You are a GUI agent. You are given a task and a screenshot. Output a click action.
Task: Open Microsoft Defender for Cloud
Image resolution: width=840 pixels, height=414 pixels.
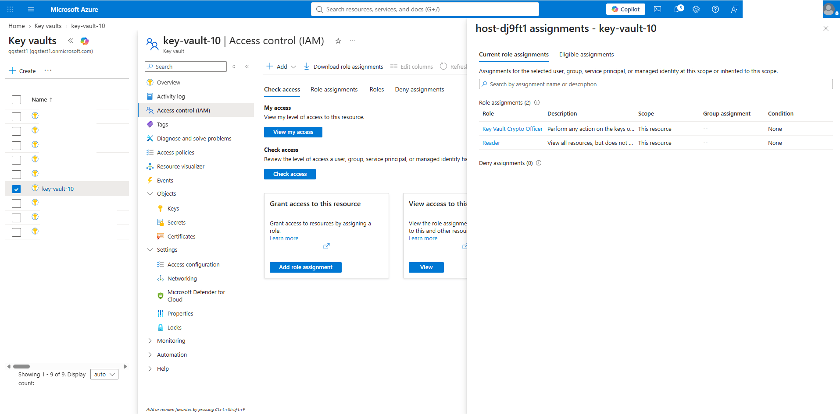[196, 296]
